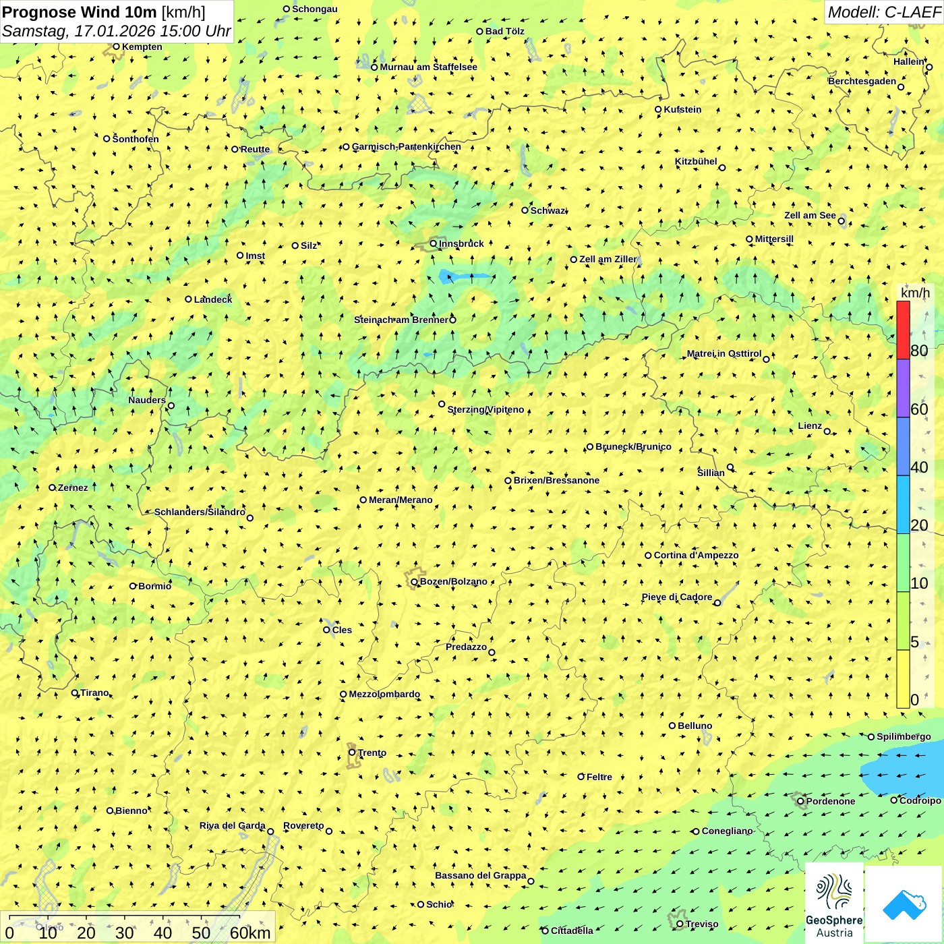
Task: Click the Nauders location marker
Action: 171,406
